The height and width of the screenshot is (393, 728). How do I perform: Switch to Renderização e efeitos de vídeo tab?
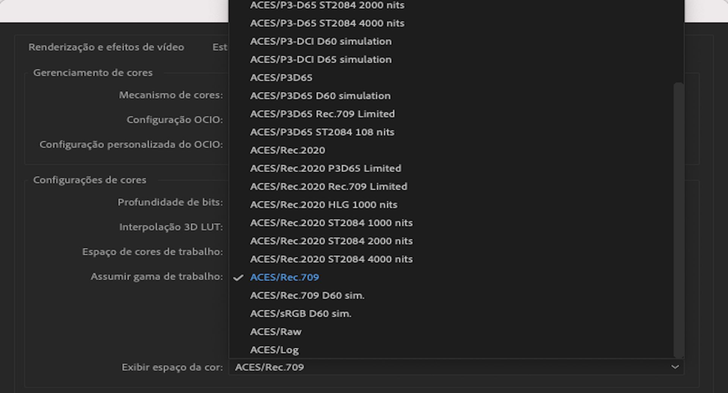coord(106,47)
